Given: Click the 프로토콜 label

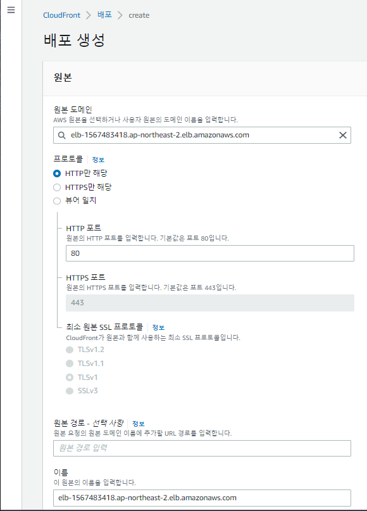Looking at the screenshot, I should 68,159.
